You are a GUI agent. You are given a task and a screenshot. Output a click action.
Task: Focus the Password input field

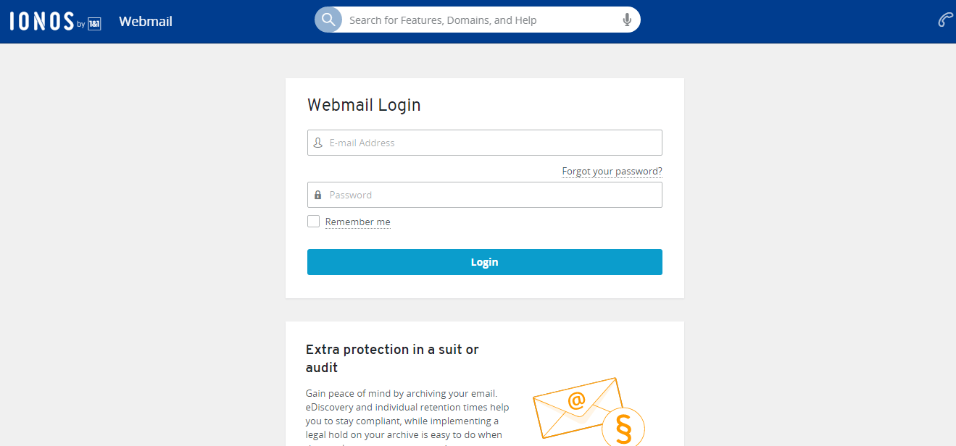(485, 195)
